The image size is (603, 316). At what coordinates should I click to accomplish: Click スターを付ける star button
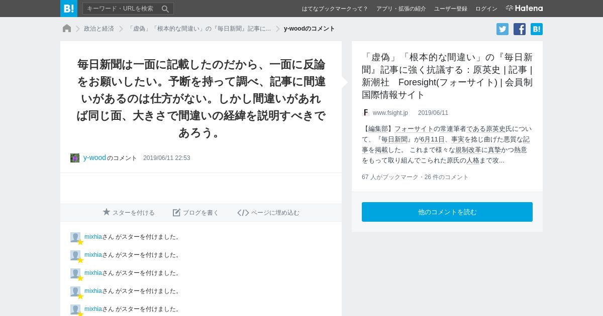click(129, 213)
